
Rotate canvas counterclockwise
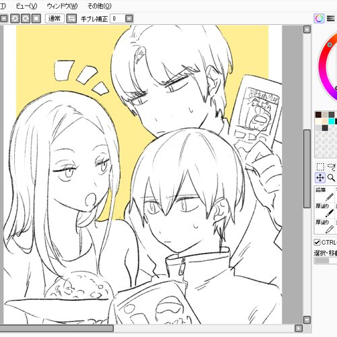pyautogui.click(x=15, y=19)
